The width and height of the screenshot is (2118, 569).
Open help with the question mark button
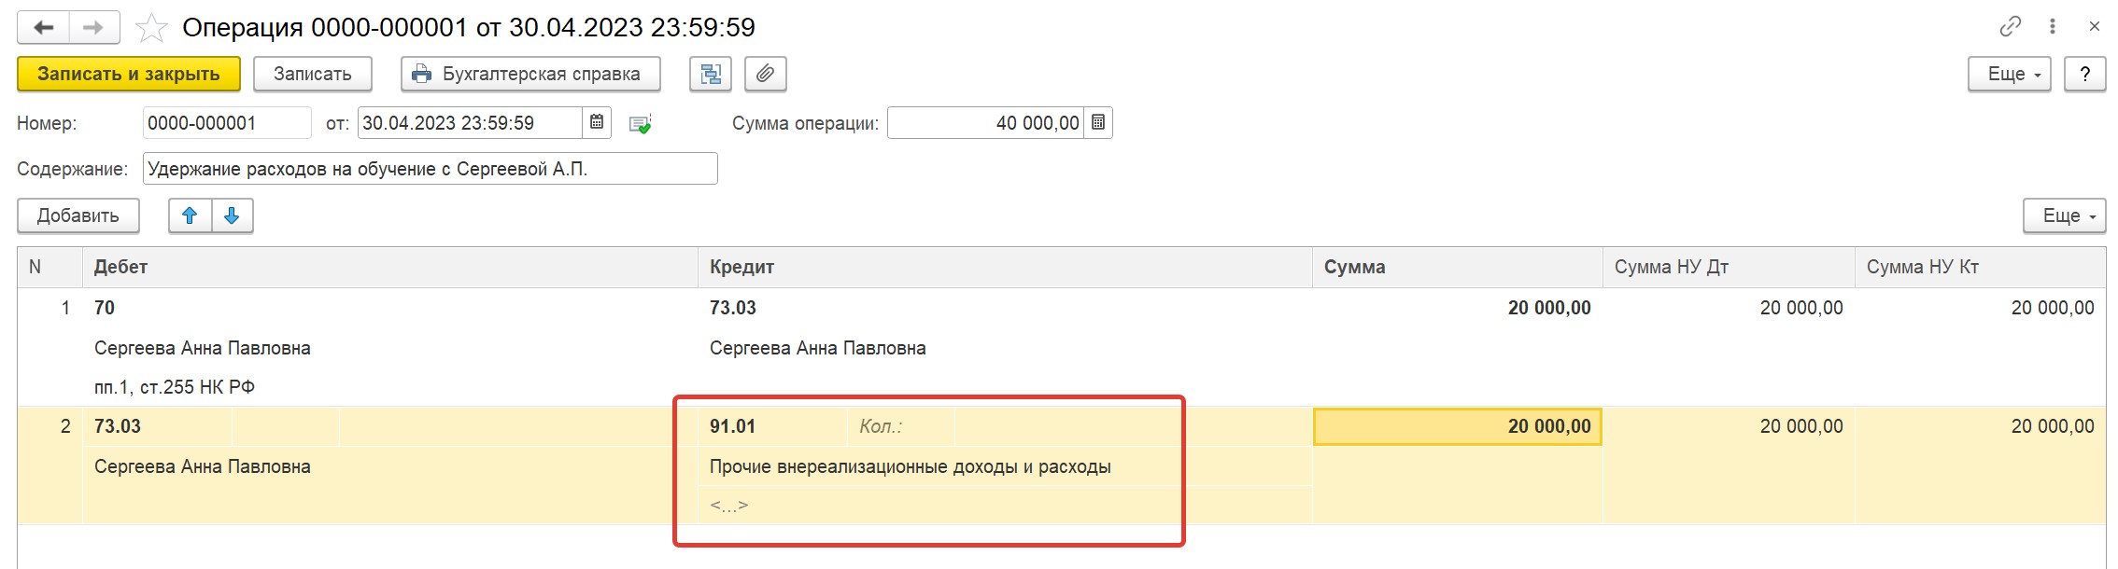click(2084, 74)
